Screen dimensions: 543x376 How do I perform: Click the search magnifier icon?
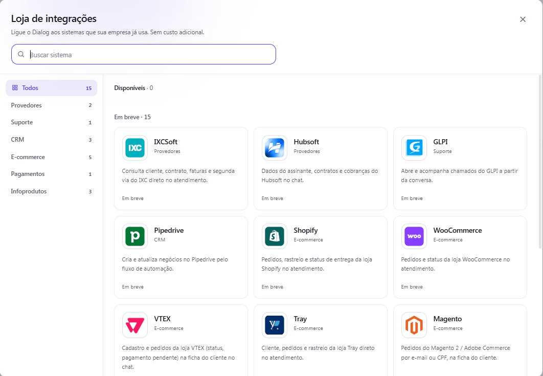coord(21,54)
